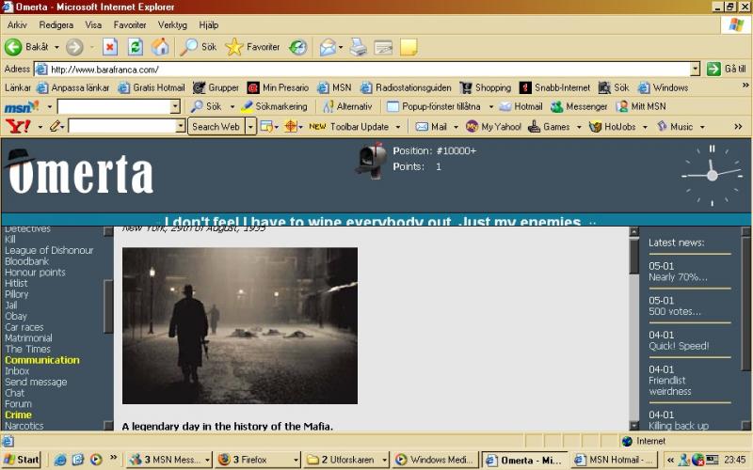Image resolution: width=753 pixels, height=470 pixels.
Task: Expand the MSN search box dropdown
Action: pyautogui.click(x=175, y=107)
